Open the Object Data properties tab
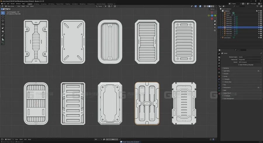 [x=219, y=90]
